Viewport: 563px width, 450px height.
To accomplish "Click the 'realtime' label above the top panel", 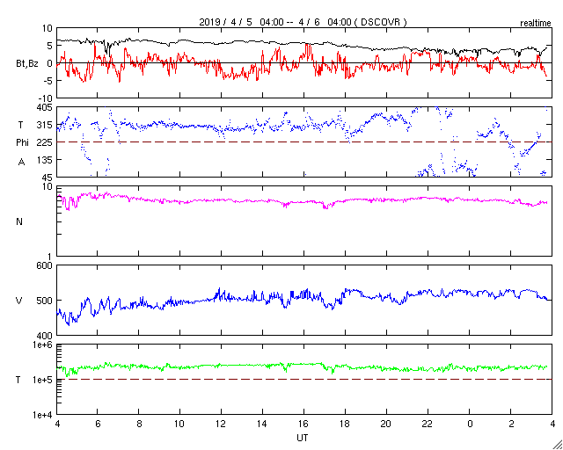I will coord(536,24).
